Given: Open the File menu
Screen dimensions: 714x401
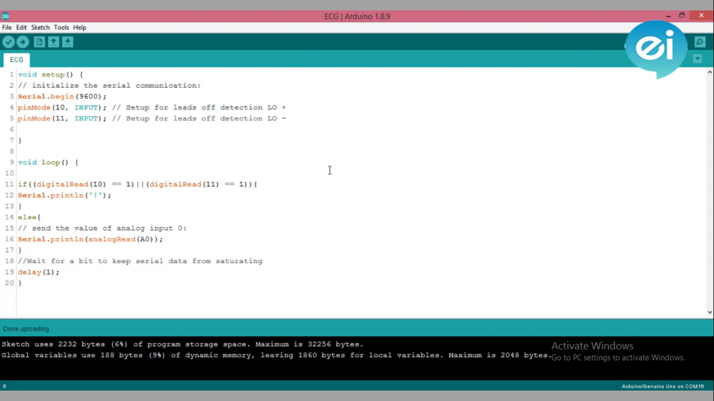Looking at the screenshot, I should pyautogui.click(x=7, y=28).
